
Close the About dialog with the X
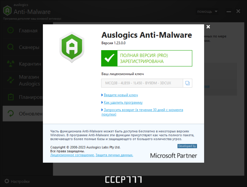point(208,27)
